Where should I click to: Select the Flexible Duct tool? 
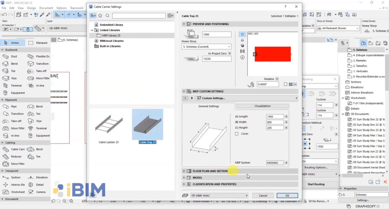pyautogui.click(x=38, y=56)
